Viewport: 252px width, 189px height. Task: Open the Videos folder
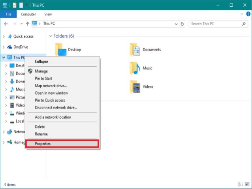[x=141, y=87]
